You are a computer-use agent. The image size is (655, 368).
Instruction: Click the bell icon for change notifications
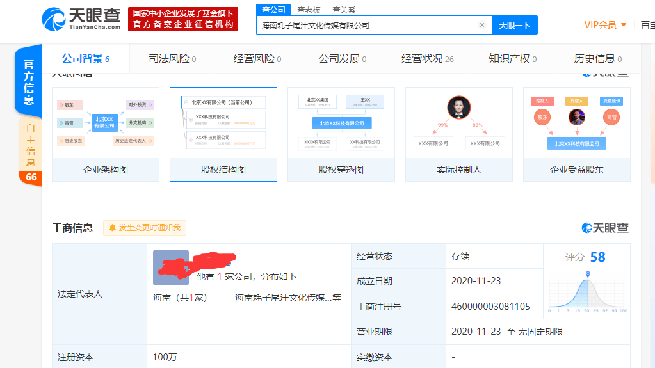pyautogui.click(x=113, y=228)
